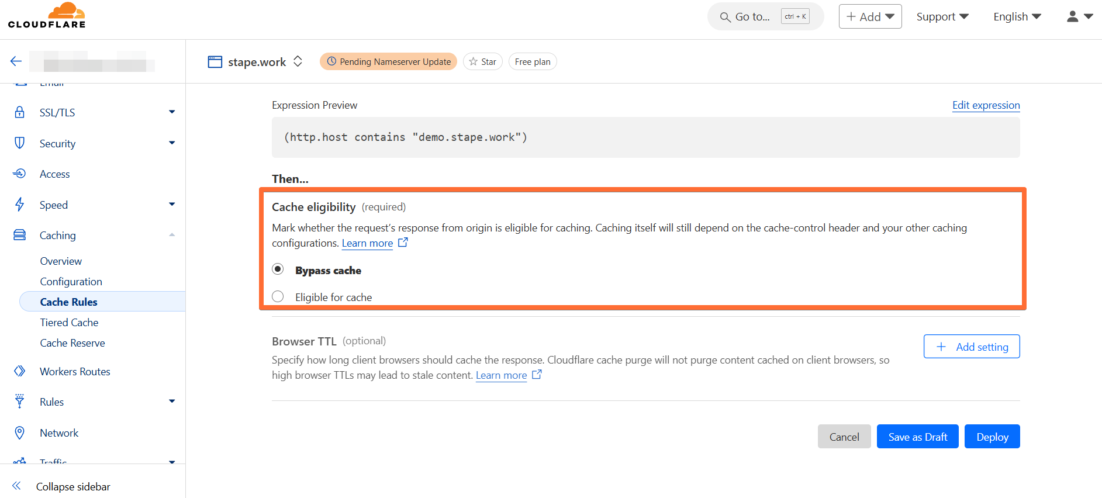Image resolution: width=1102 pixels, height=498 pixels.
Task: Click the Deploy button
Action: point(992,437)
